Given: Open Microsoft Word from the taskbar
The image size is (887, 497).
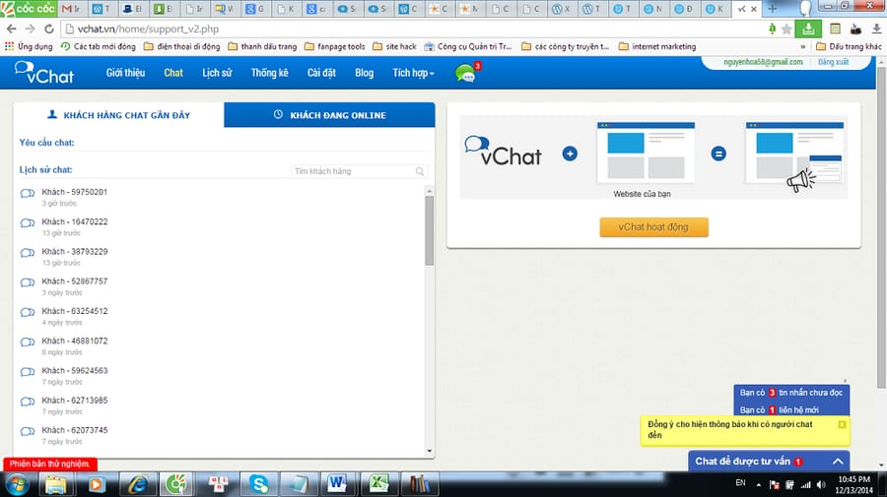Looking at the screenshot, I should pyautogui.click(x=337, y=484).
